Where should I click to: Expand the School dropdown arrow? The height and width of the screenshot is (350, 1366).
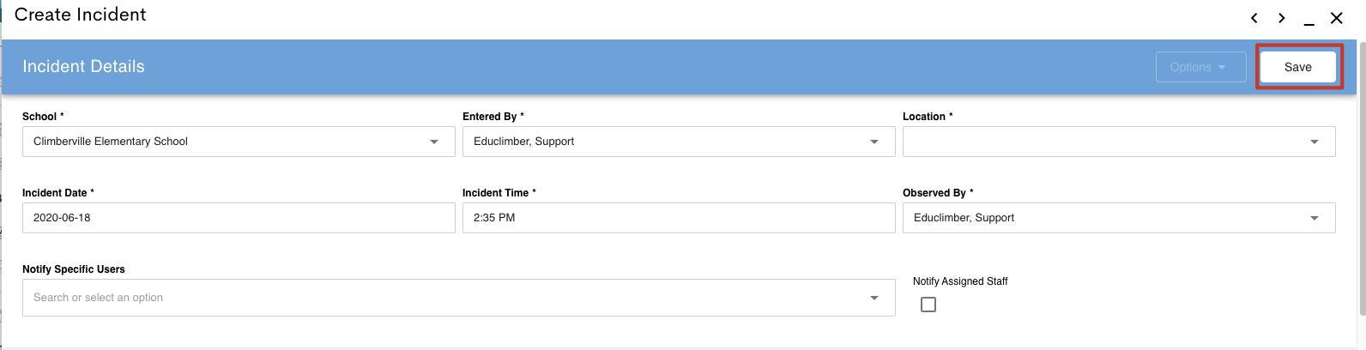pyautogui.click(x=434, y=142)
